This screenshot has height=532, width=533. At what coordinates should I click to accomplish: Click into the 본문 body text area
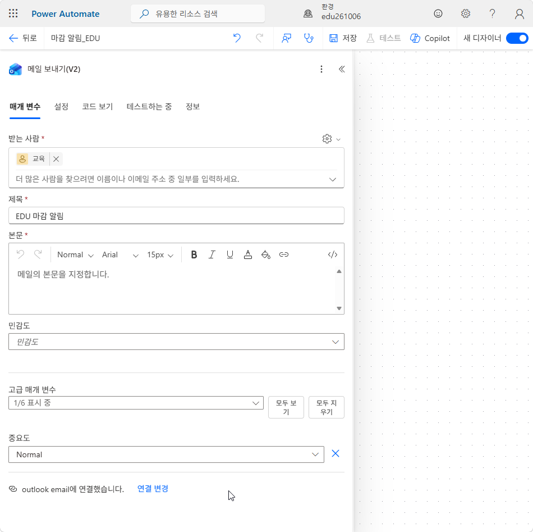172,289
